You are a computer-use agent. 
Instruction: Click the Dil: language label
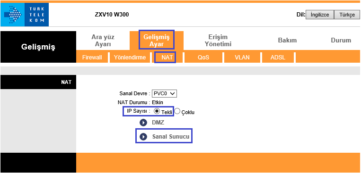[301, 15]
